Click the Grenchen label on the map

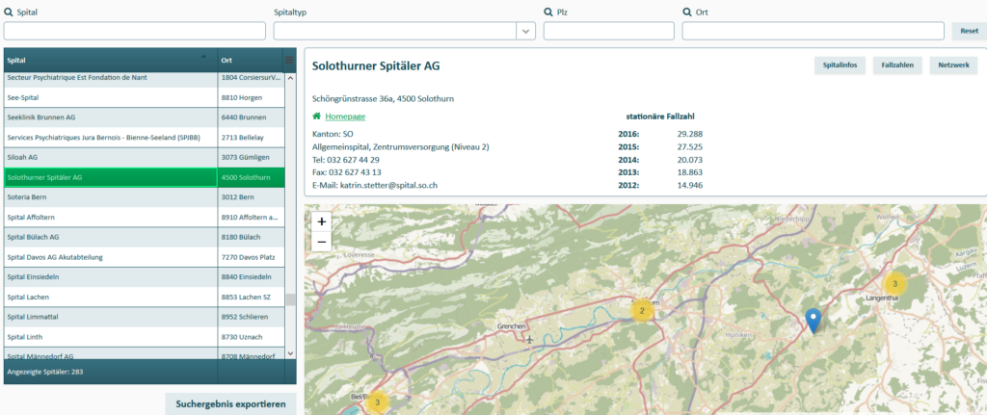point(509,327)
